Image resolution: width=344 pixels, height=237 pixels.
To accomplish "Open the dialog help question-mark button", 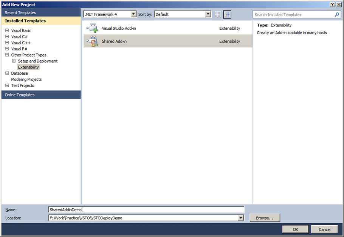I will [333, 5].
